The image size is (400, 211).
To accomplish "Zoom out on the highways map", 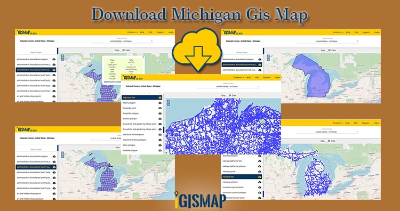I will 169,104.
